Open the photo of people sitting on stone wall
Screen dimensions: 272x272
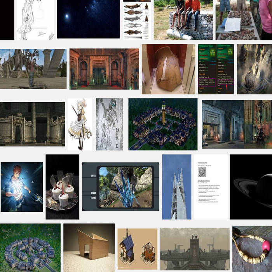[x=183, y=19]
